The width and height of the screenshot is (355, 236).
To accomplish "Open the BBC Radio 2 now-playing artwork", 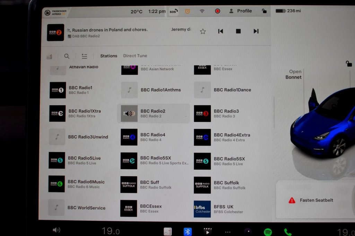I will click(x=55, y=32).
